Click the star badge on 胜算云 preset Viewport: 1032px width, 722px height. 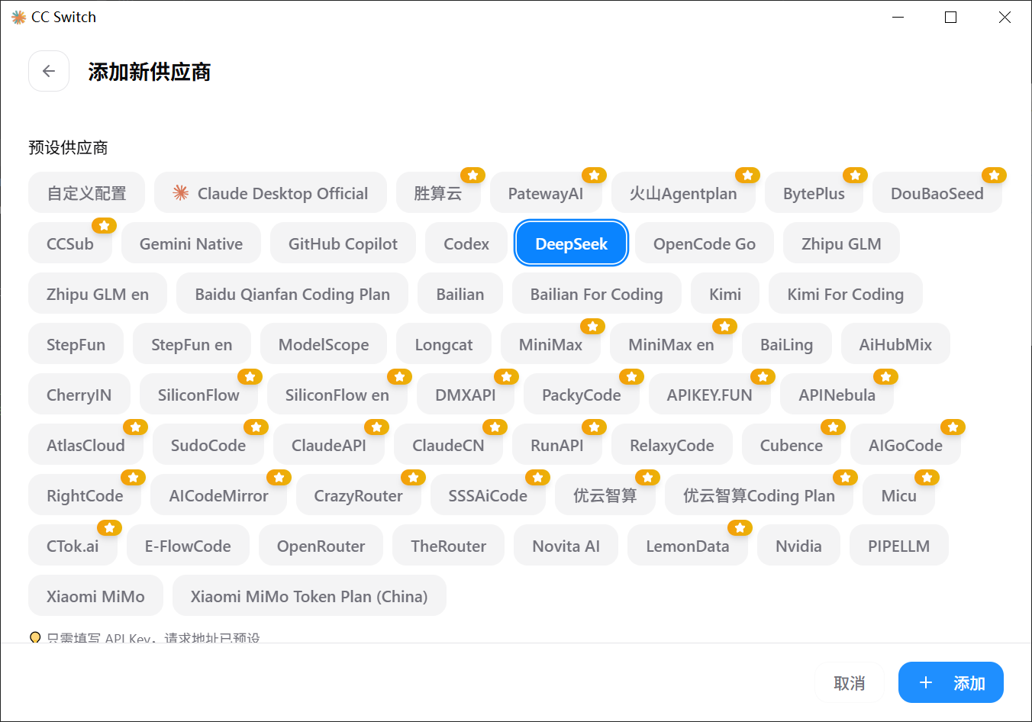click(472, 176)
